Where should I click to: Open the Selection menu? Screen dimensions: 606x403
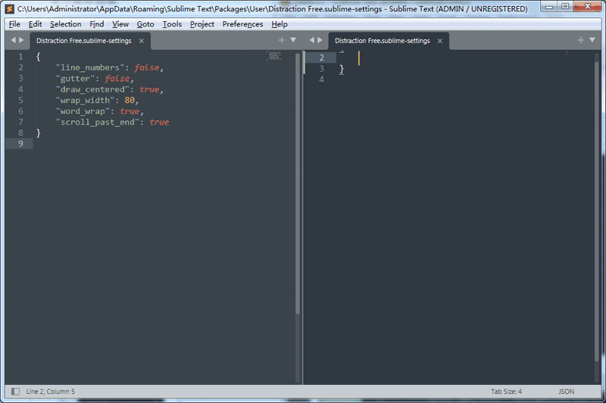pyautogui.click(x=66, y=24)
